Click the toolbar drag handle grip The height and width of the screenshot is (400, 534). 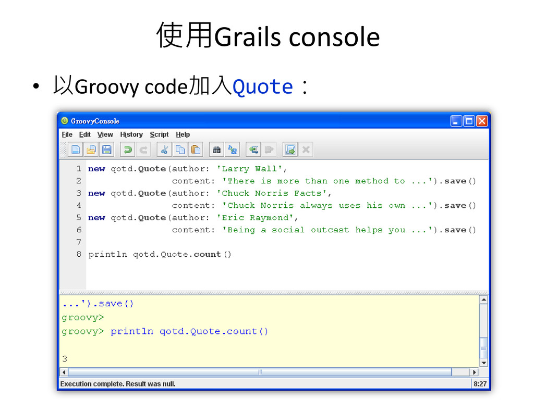(63, 149)
